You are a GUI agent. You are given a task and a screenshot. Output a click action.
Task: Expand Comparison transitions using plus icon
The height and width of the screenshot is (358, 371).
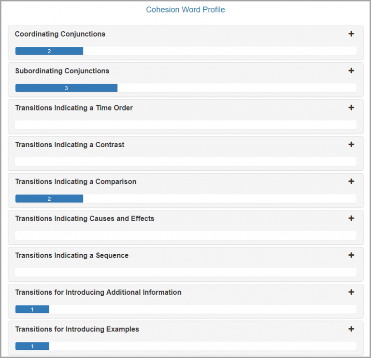pyautogui.click(x=351, y=181)
